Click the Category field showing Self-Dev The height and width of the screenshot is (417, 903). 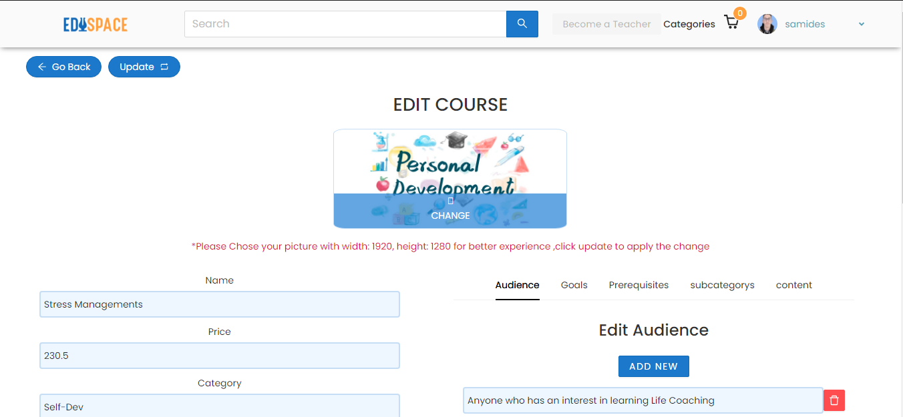pos(220,406)
